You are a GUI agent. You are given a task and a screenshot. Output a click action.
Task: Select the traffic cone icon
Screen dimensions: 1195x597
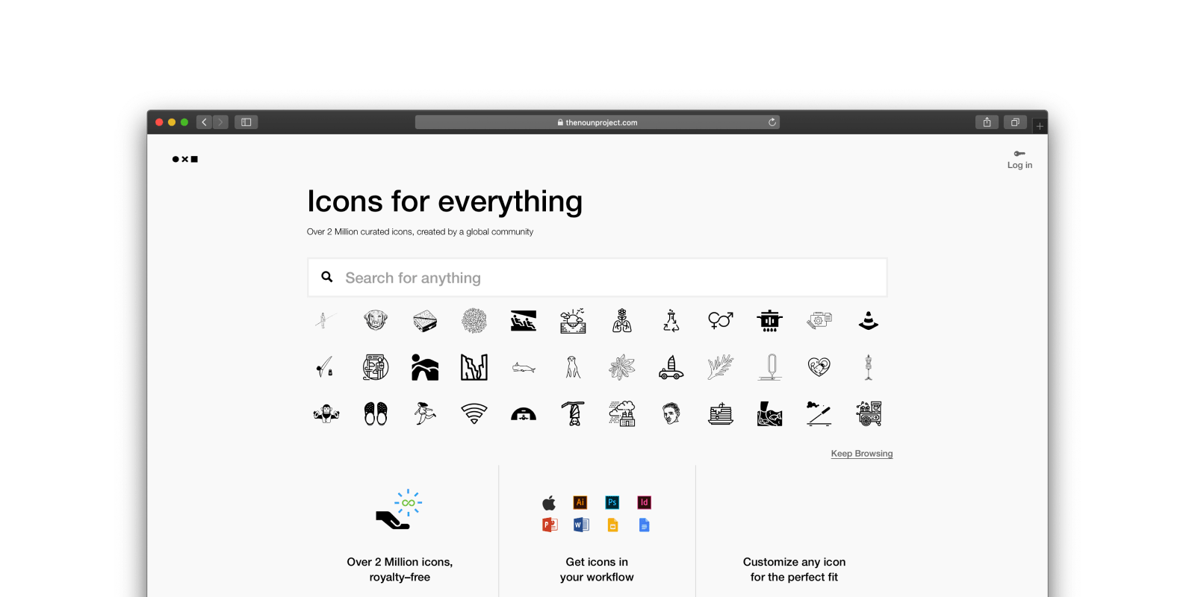868,321
